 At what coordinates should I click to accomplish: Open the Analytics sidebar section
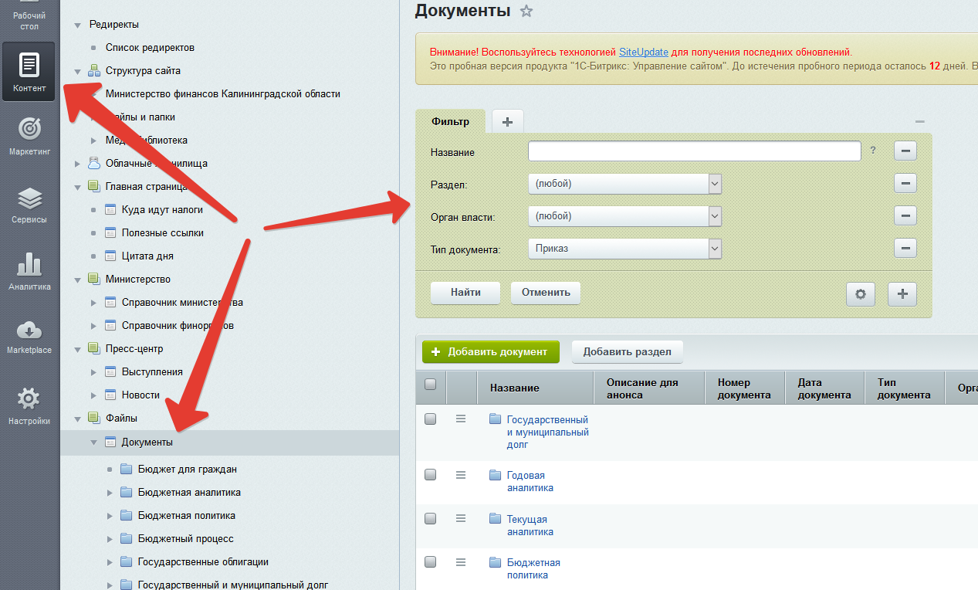click(x=29, y=271)
